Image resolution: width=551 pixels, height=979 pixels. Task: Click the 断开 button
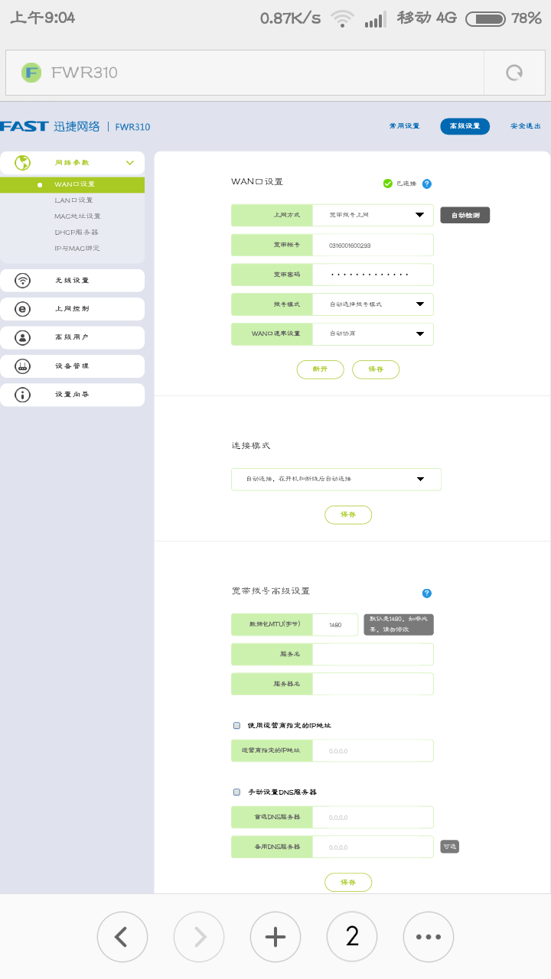click(320, 369)
